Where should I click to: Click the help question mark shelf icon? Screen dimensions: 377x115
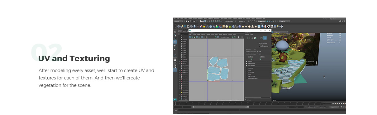[x=281, y=26]
